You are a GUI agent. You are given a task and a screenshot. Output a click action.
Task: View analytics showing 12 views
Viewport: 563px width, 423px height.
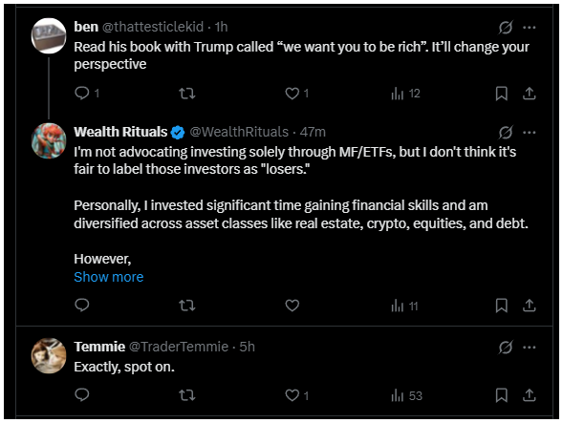coord(405,94)
